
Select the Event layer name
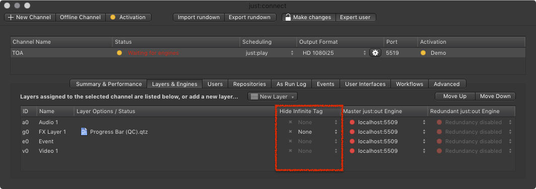46,141
